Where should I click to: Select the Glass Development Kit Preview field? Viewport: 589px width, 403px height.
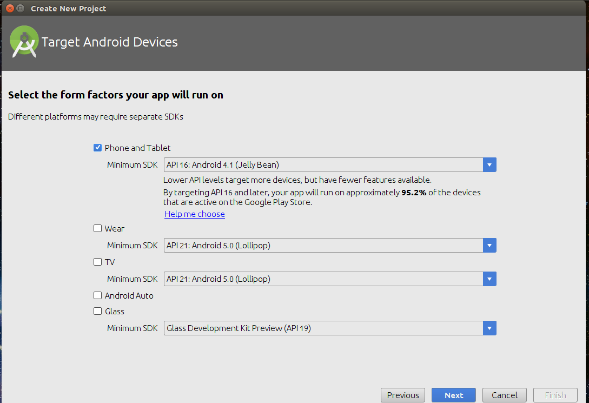point(323,328)
